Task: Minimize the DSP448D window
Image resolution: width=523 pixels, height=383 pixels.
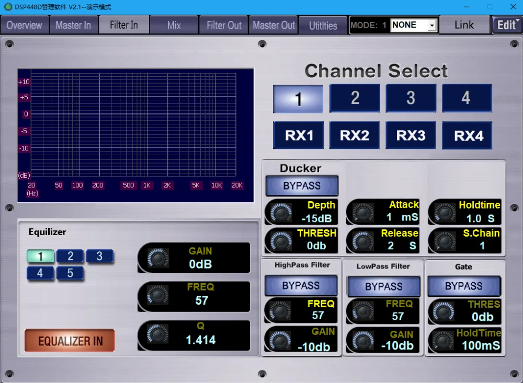Action: 467,7
